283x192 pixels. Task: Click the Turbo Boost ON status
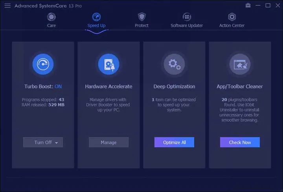58,87
